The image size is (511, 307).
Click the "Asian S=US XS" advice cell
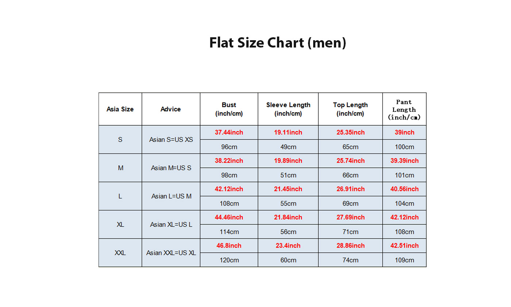[171, 140]
